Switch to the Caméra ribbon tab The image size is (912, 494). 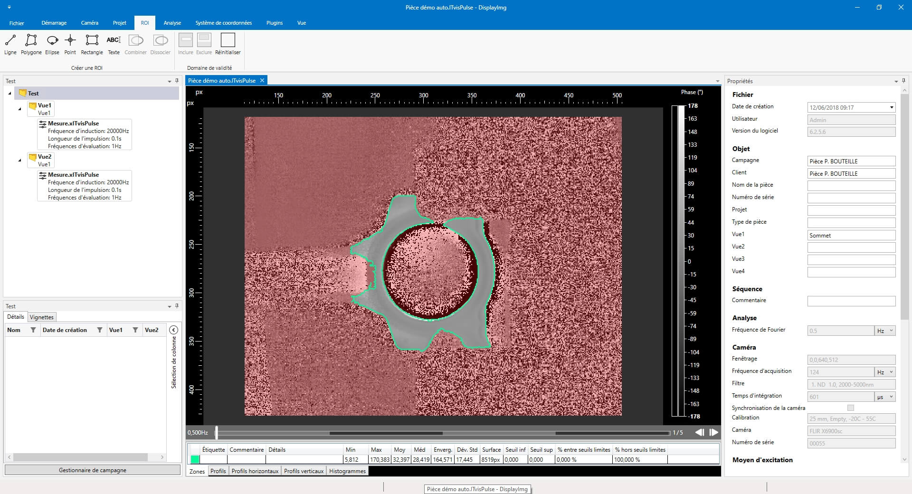pyautogui.click(x=90, y=23)
